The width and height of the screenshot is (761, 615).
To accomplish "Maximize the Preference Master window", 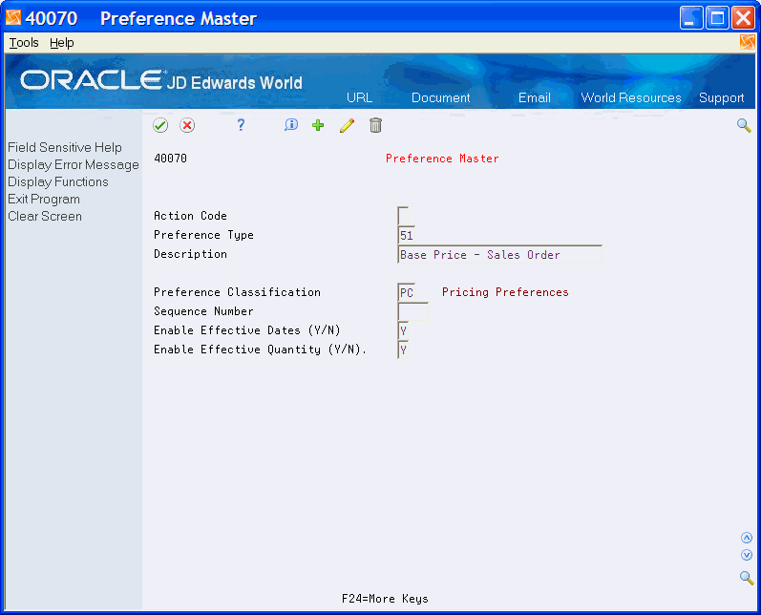I will coord(717,18).
